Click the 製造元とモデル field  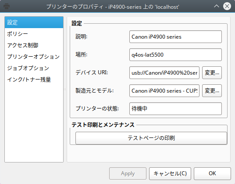[x=164, y=91]
